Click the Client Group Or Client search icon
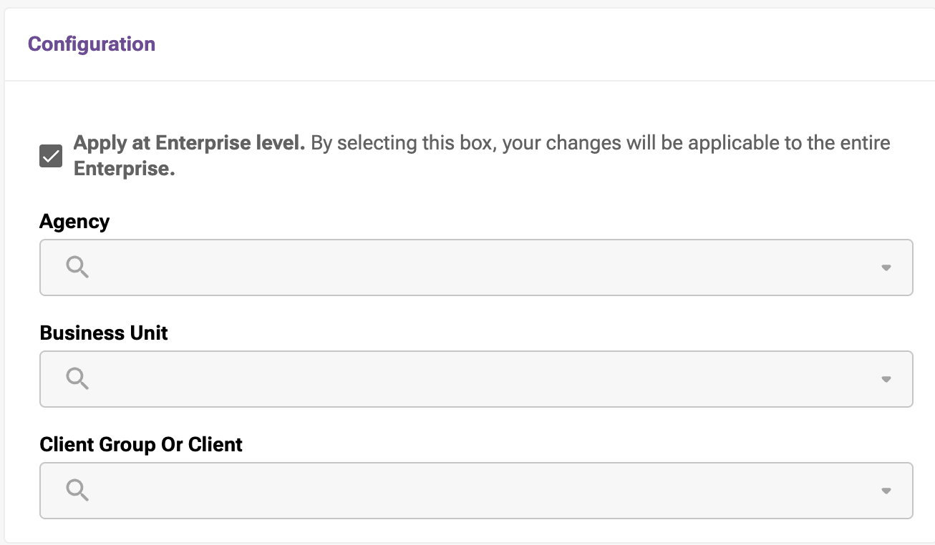 point(77,490)
